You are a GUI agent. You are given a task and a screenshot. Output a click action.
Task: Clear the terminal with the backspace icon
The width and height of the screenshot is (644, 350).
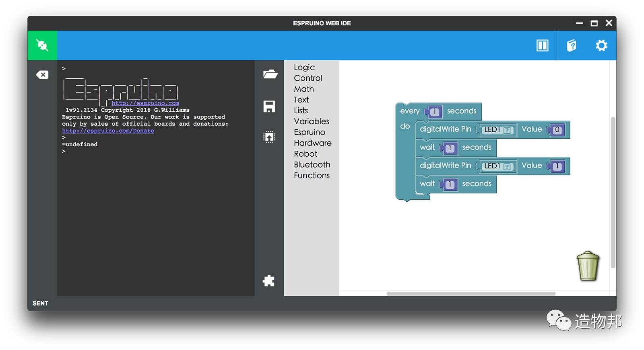[42, 75]
